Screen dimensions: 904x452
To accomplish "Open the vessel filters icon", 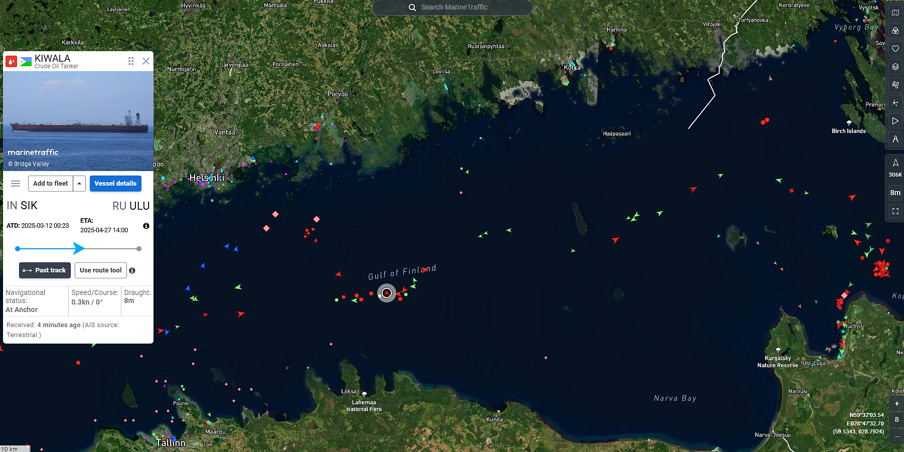I will (895, 31).
